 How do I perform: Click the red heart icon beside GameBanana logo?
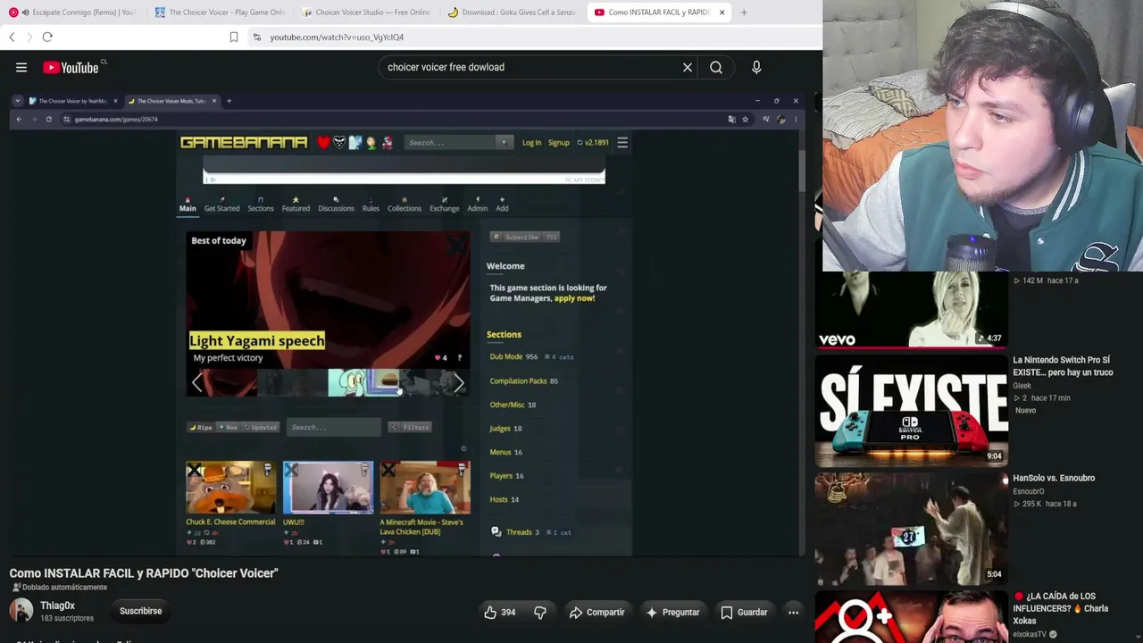(323, 142)
